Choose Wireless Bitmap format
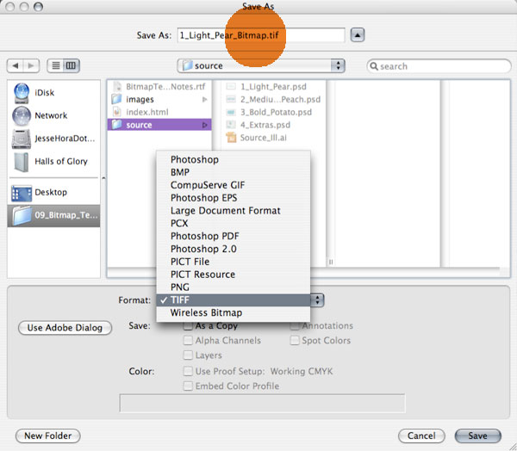The width and height of the screenshot is (517, 451). point(234,312)
